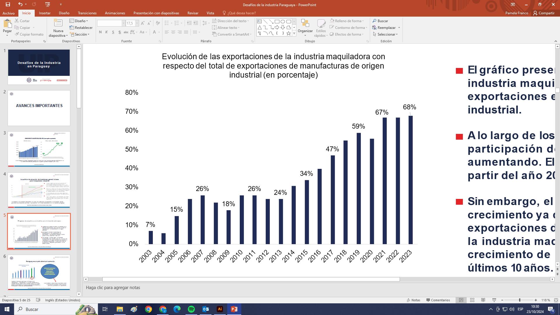
Task: Click the Compartir share button
Action: 544,13
